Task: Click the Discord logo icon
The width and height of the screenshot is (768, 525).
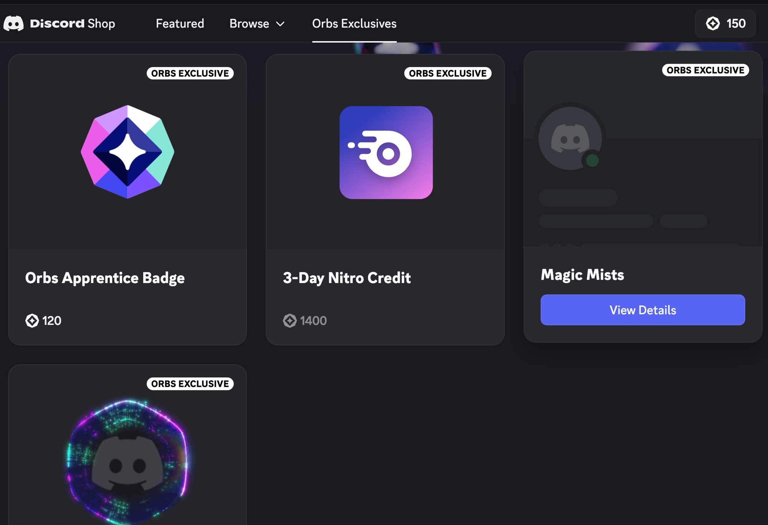Action: click(x=13, y=24)
